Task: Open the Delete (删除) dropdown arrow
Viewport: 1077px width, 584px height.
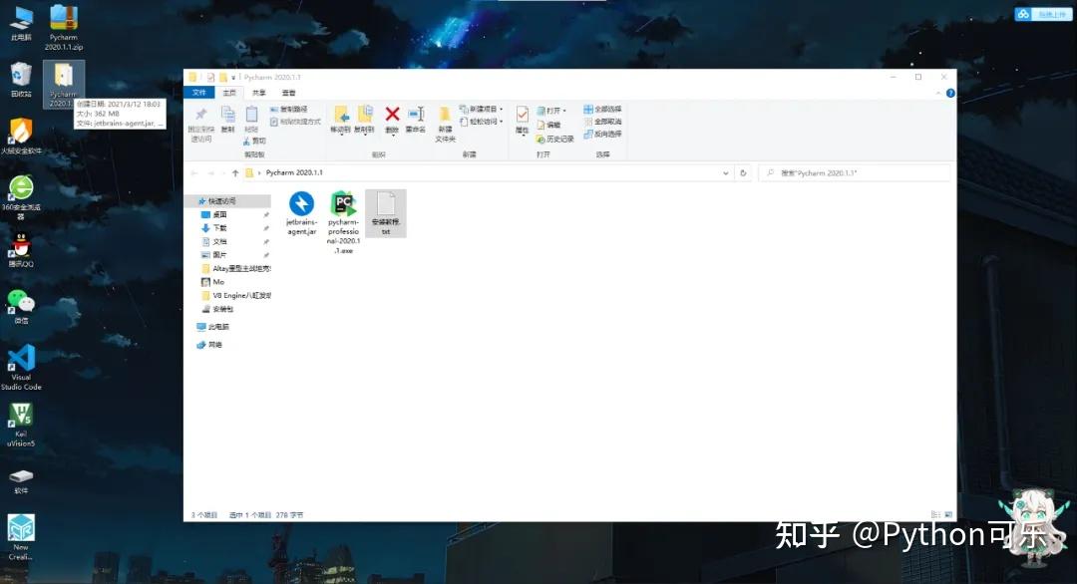Action: [x=392, y=136]
